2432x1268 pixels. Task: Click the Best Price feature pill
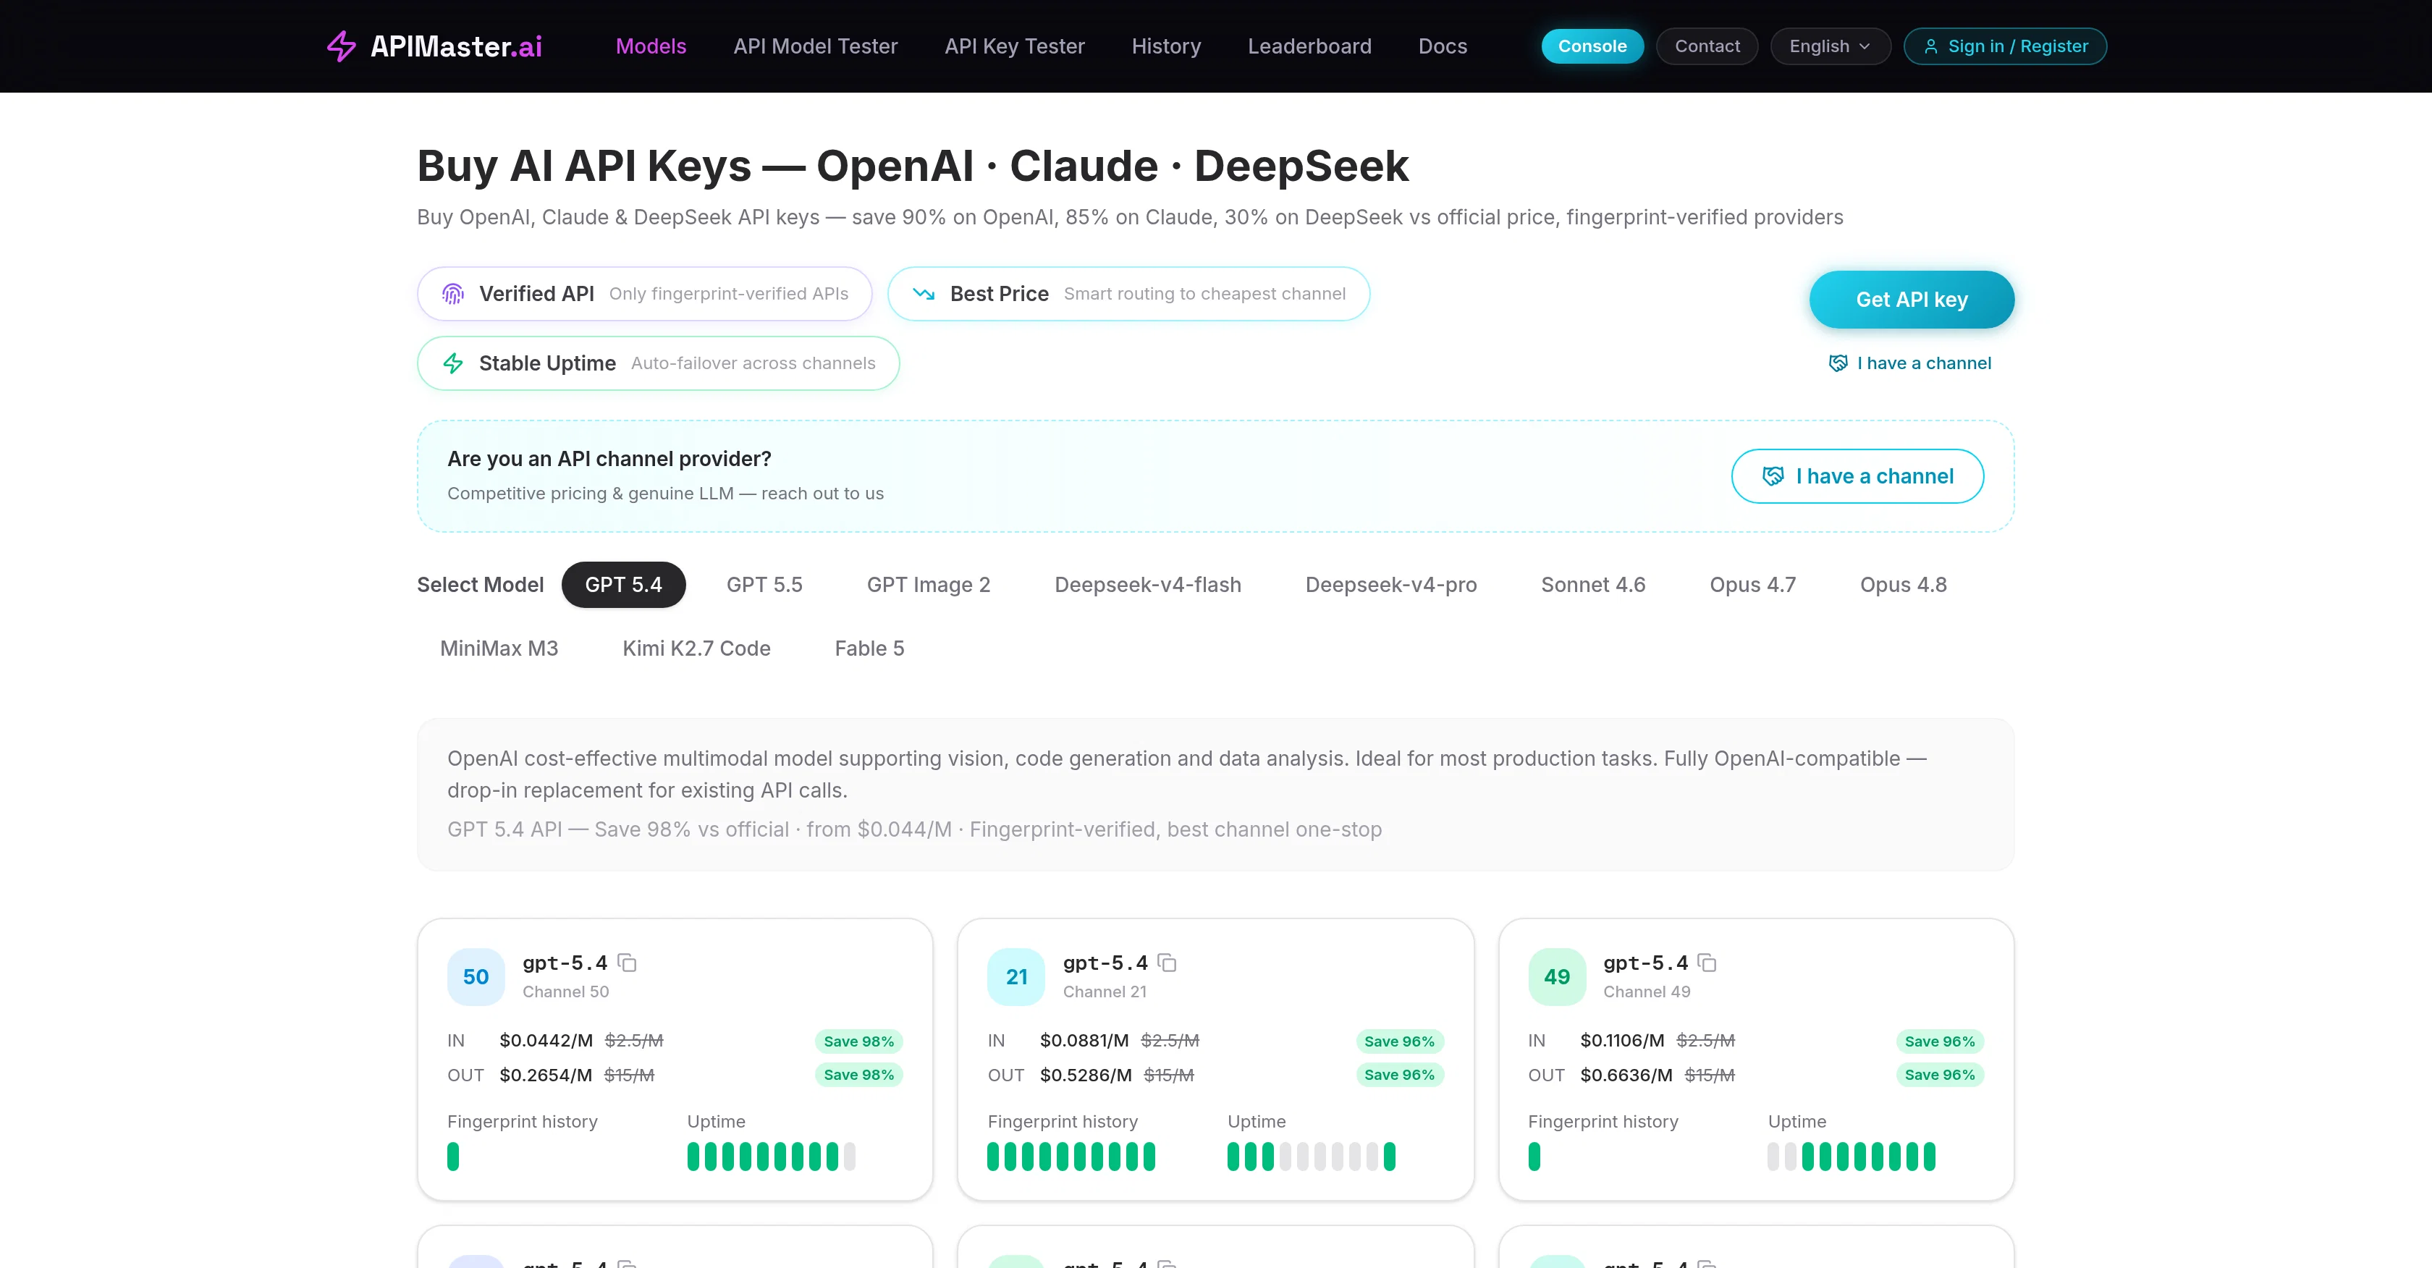[x=1128, y=294]
